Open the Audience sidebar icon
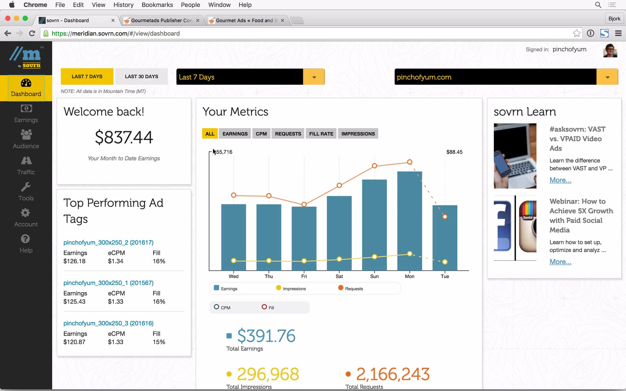The width and height of the screenshot is (626, 391). coord(26,139)
